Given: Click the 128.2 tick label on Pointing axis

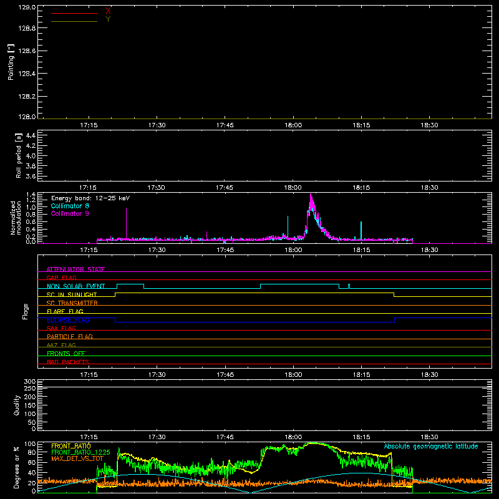Looking at the screenshot, I should [x=27, y=97].
